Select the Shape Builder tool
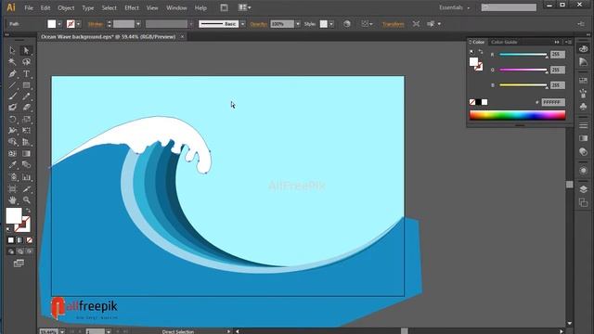Image resolution: width=594 pixels, height=334 pixels. (12, 142)
